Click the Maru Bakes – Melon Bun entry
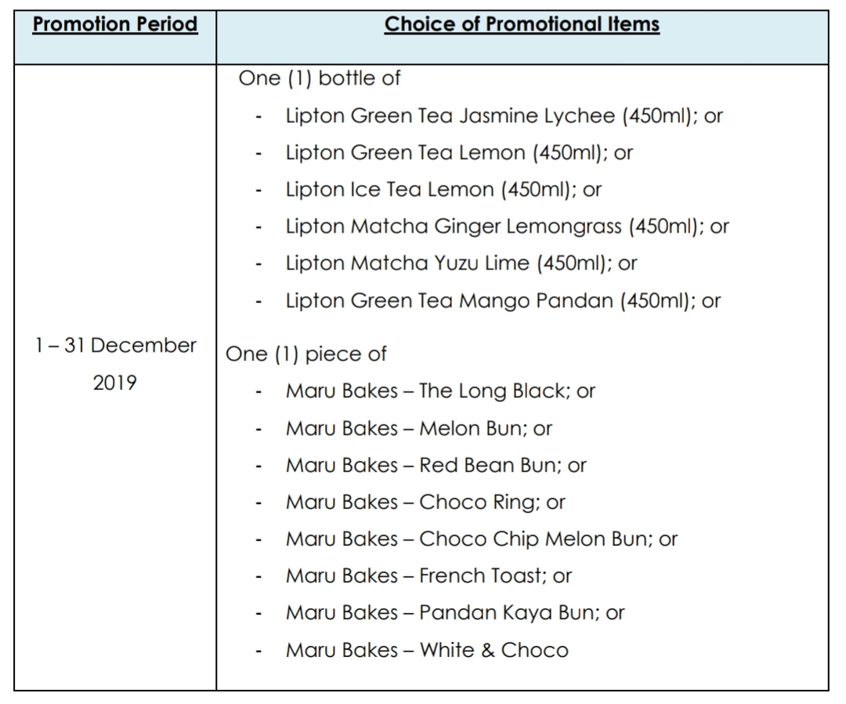The image size is (846, 704). [x=418, y=428]
